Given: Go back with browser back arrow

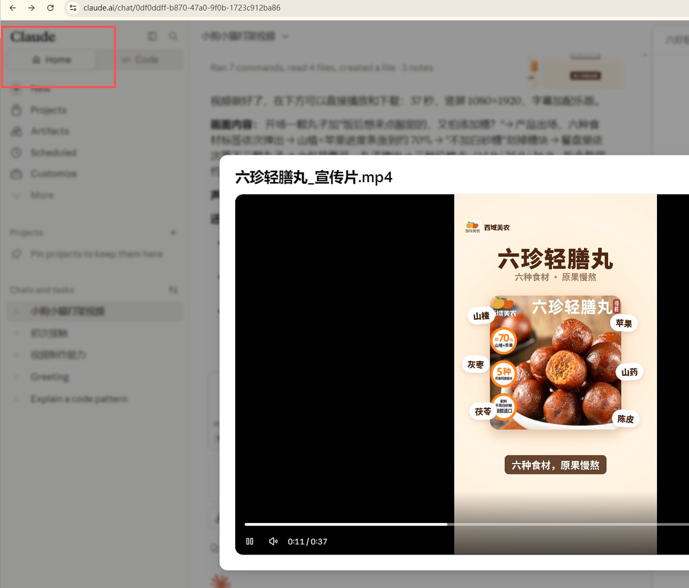Looking at the screenshot, I should tap(13, 8).
